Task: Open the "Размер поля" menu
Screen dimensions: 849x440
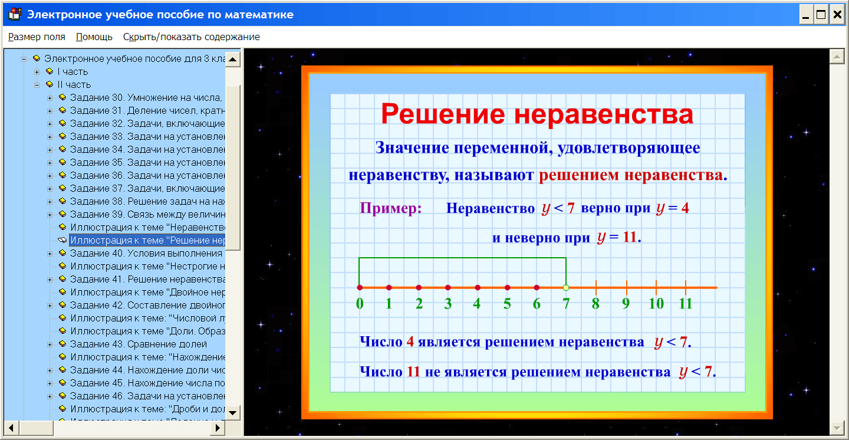Action: pos(37,36)
